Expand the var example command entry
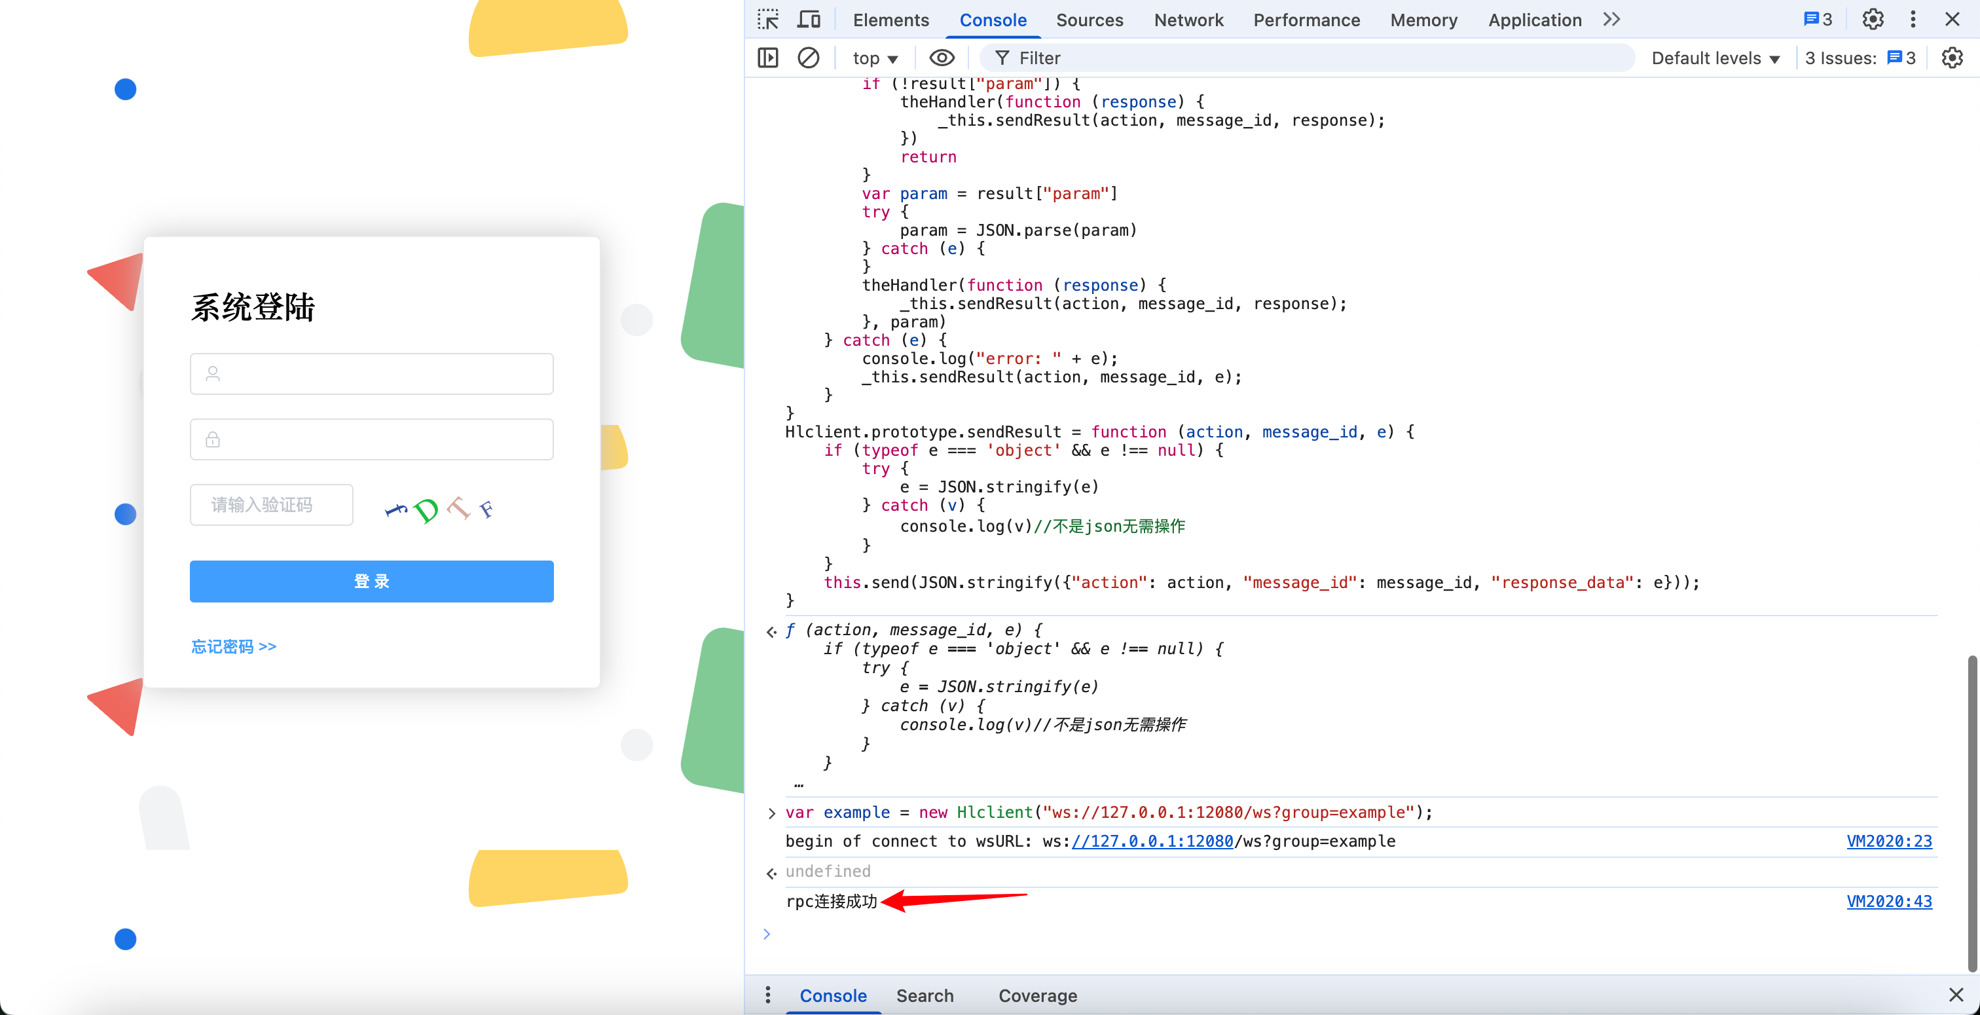 [771, 813]
